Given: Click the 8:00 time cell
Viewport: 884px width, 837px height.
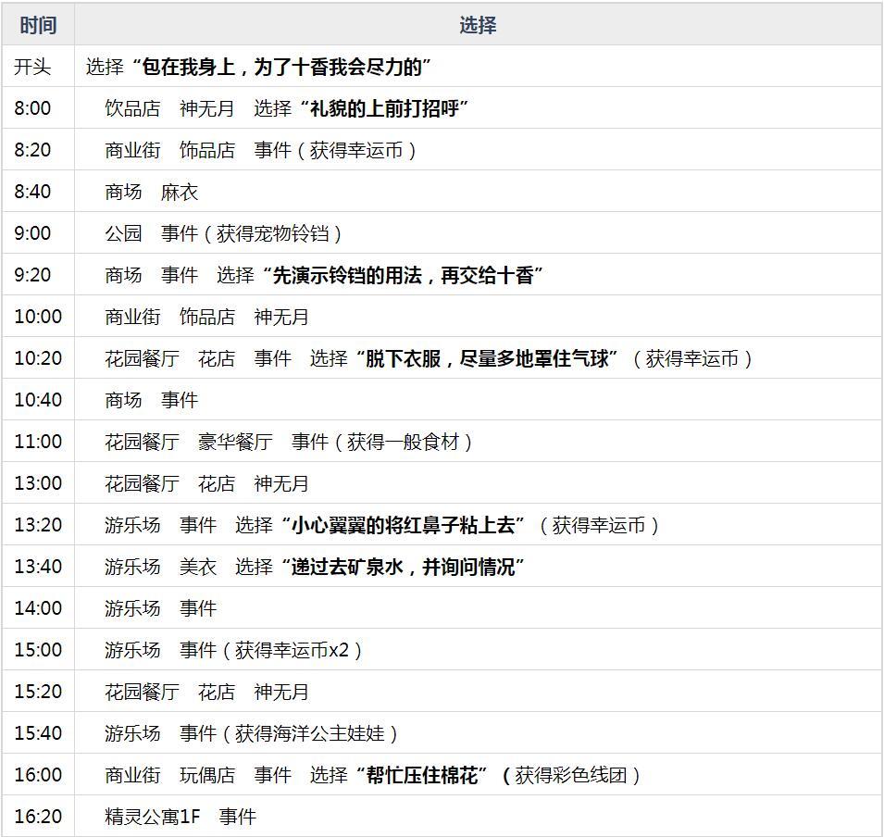Looking at the screenshot, I should [38, 107].
